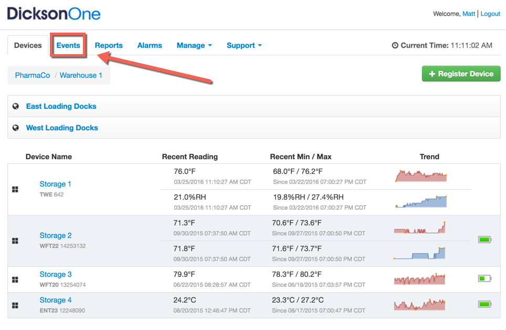Open Storage 2 red trend sparkline

419,228
